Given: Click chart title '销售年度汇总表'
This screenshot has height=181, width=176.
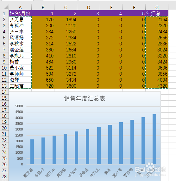Looking at the screenshot, I should point(85,98).
